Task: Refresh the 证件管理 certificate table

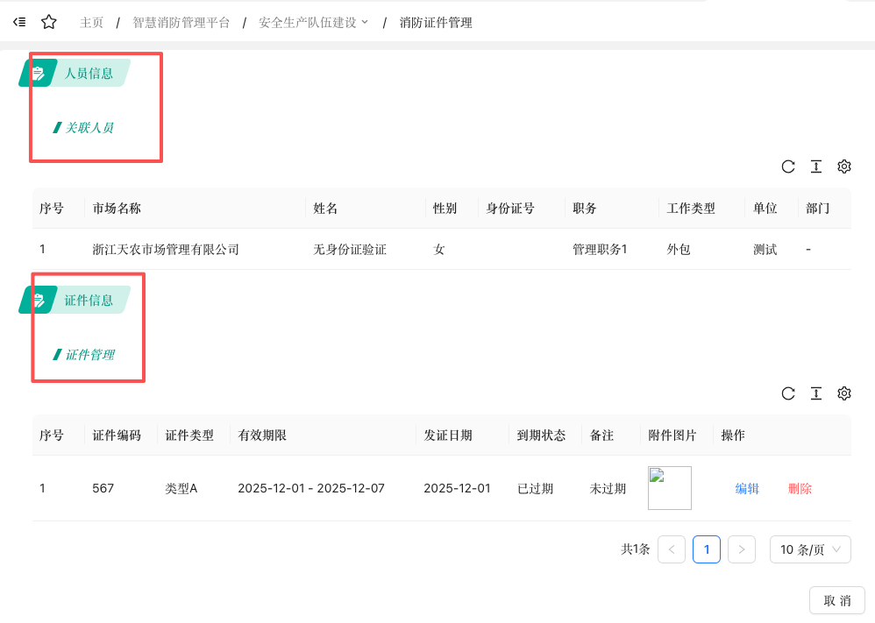Action: pos(788,393)
